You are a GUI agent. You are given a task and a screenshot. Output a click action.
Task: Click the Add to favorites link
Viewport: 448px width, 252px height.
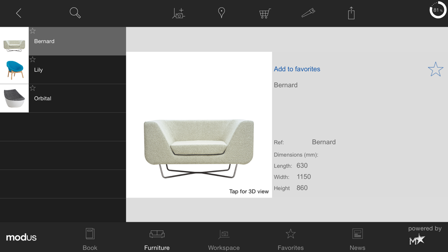tap(297, 69)
